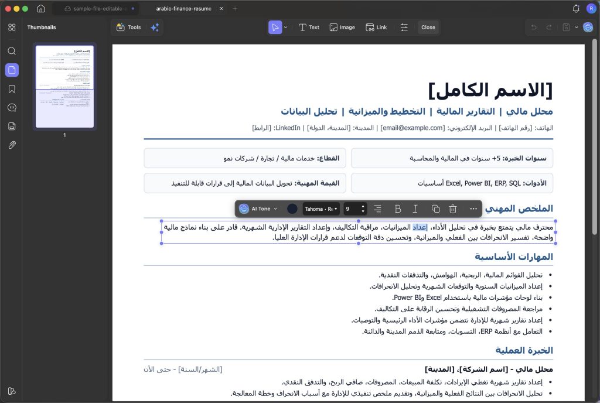Open the bookmarks panel
The height and width of the screenshot is (403, 600).
coord(12,88)
